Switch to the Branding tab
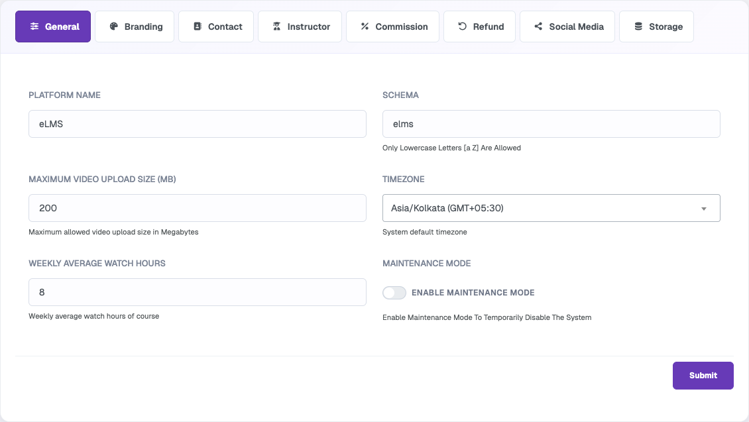This screenshot has width=749, height=422. pyautogui.click(x=135, y=26)
